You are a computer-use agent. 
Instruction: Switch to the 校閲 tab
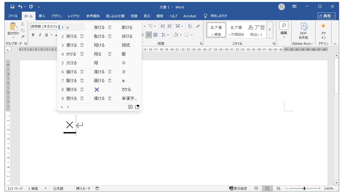coord(134,16)
